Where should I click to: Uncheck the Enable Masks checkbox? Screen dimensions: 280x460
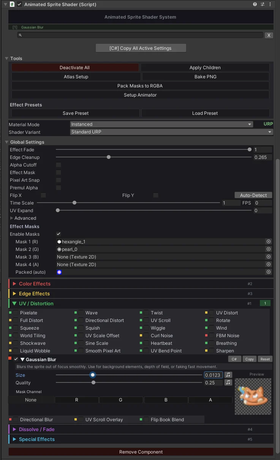point(59,234)
